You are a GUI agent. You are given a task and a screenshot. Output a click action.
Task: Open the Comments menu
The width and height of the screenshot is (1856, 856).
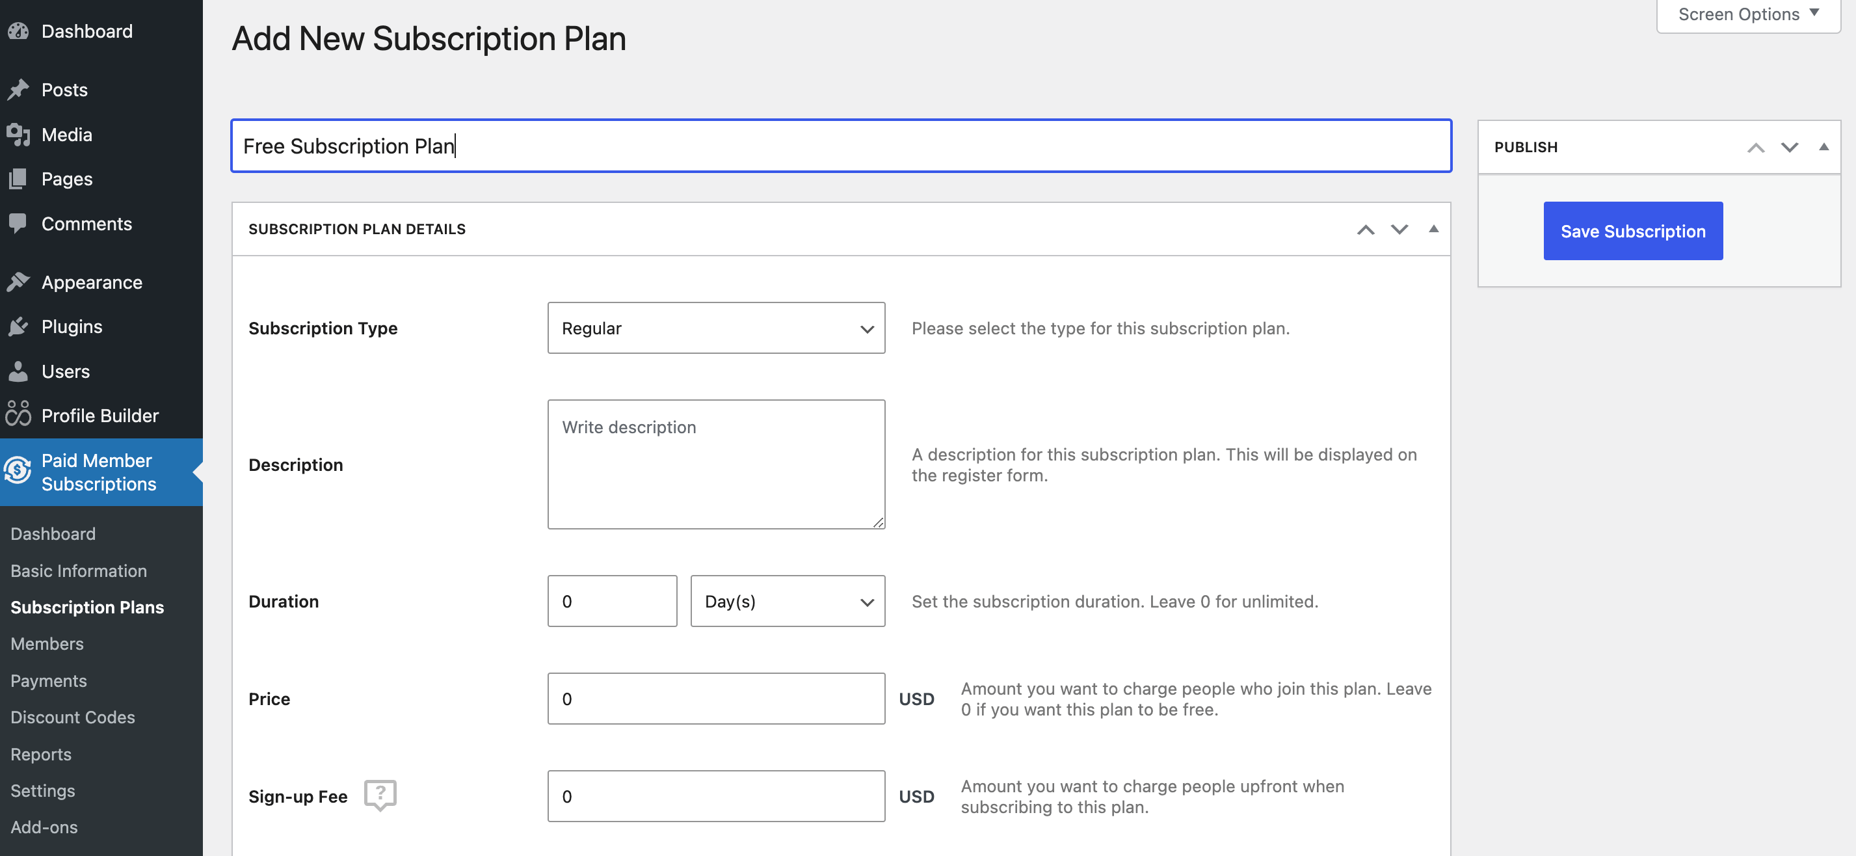(x=86, y=223)
